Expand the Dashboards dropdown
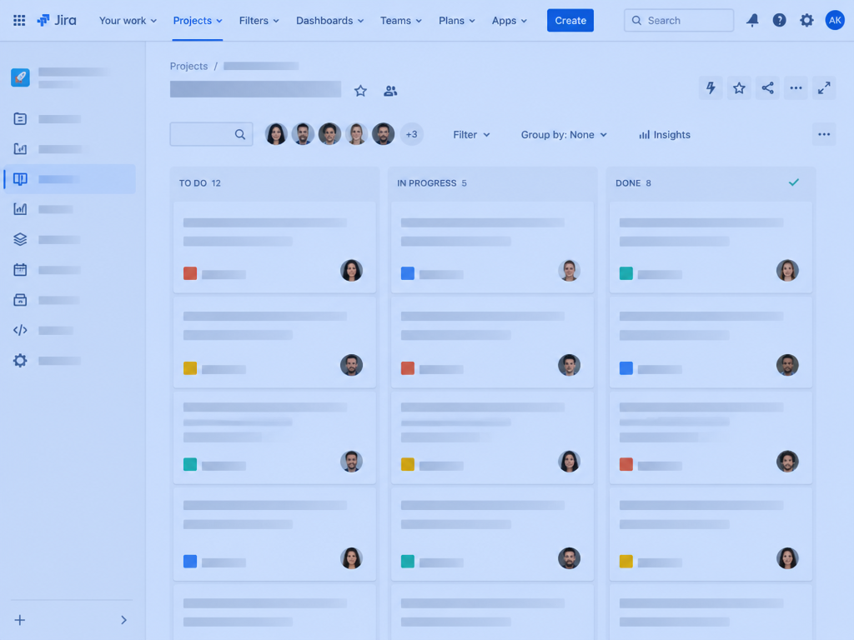Screen dimensions: 854x640 330,21
